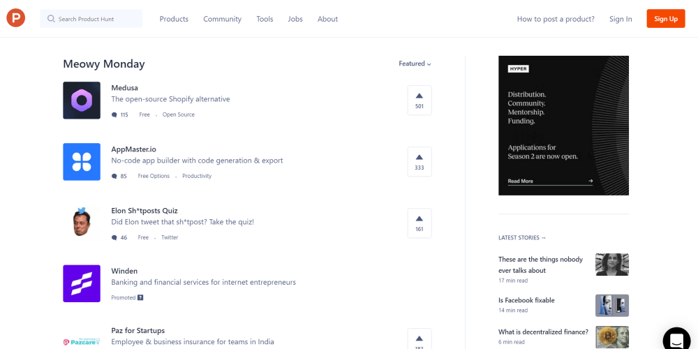Screen dimensions: 698x349
Task: Click the bitcoin story thumbnail
Action: point(612,337)
